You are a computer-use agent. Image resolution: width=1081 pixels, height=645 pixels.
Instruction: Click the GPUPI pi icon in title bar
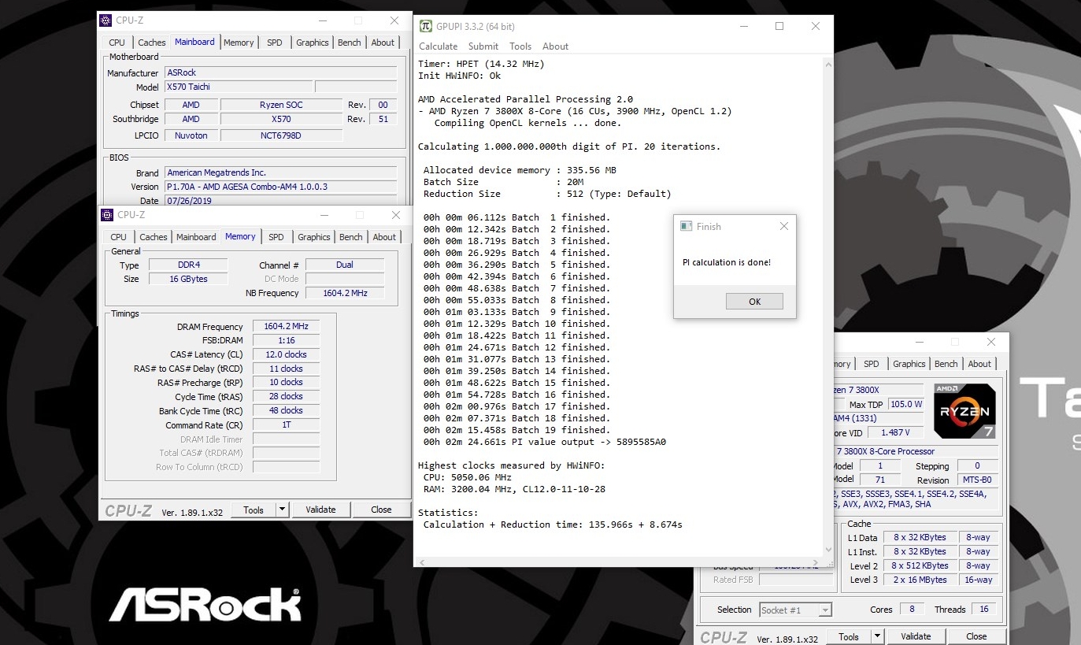426,26
